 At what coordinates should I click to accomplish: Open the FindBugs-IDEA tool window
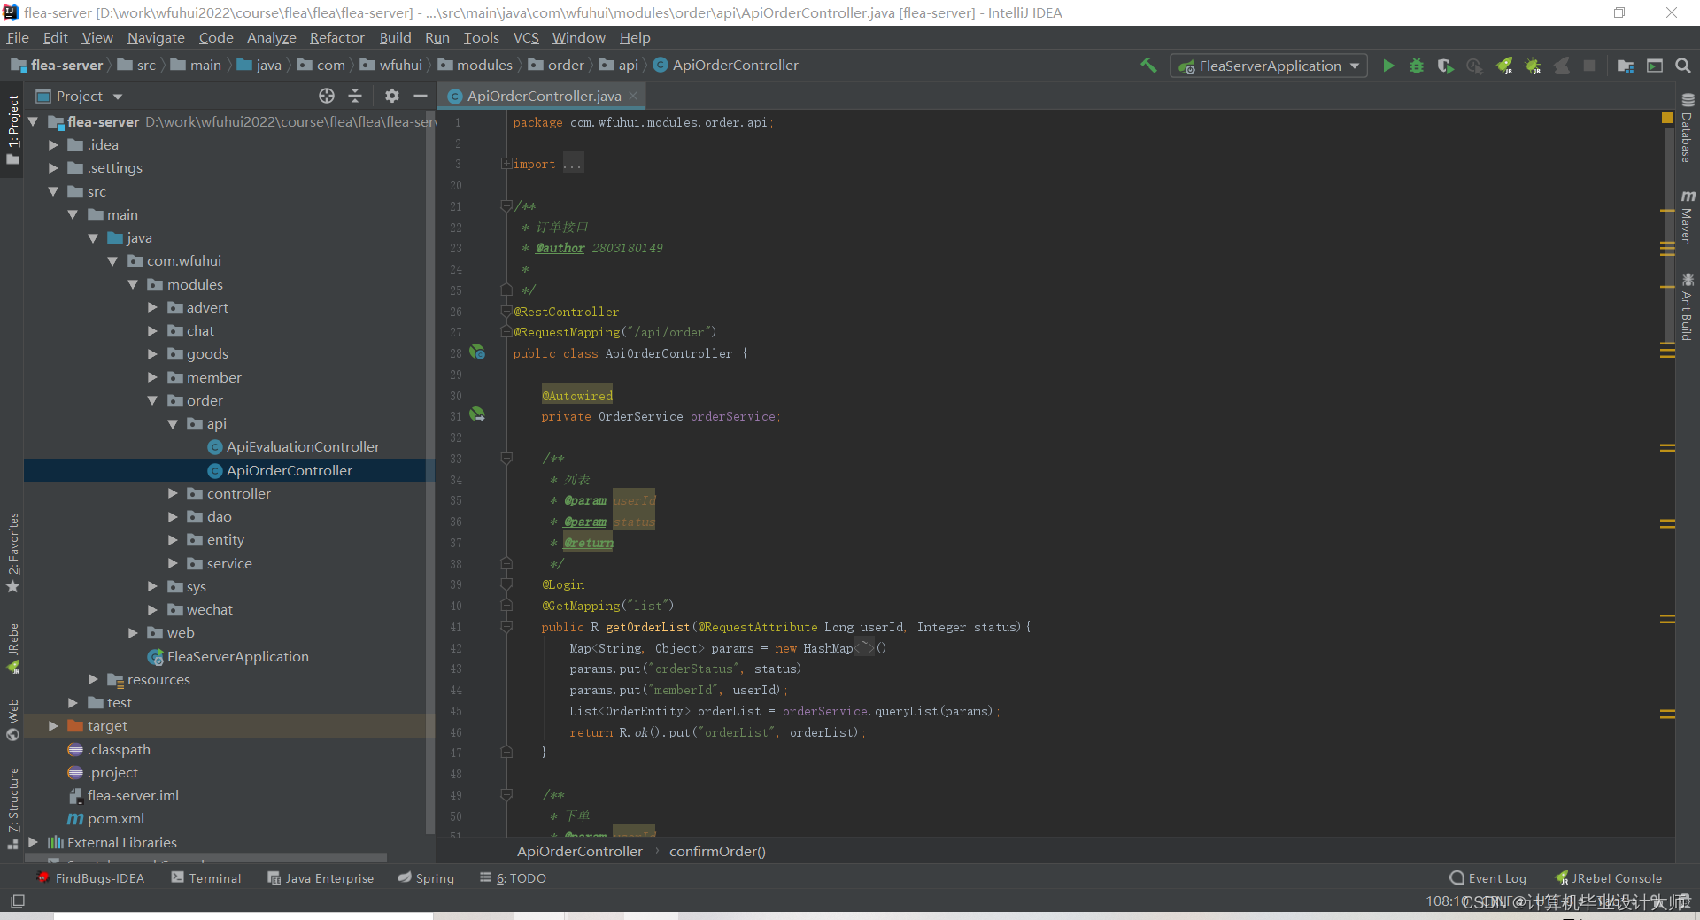(90, 877)
